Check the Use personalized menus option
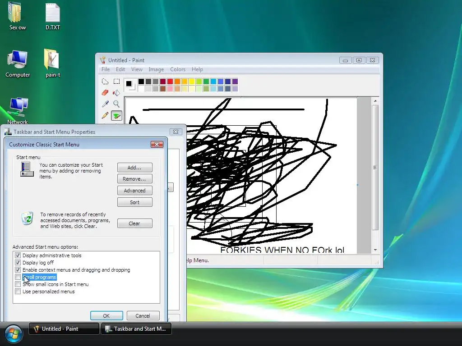 click(x=18, y=291)
